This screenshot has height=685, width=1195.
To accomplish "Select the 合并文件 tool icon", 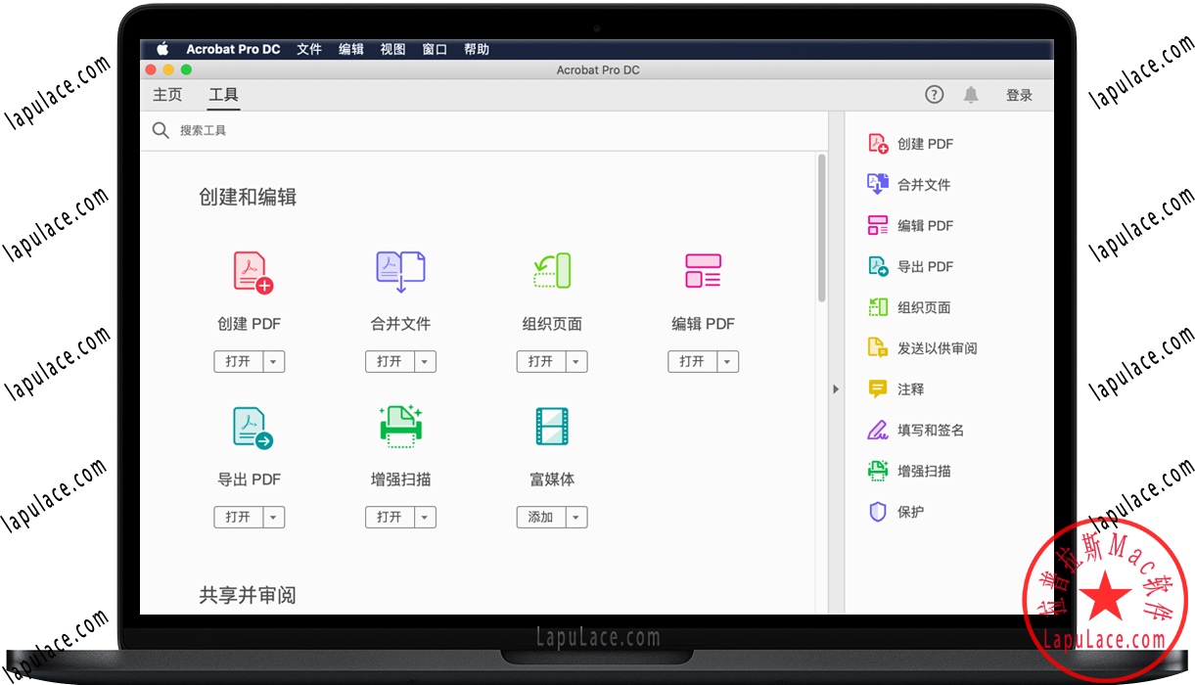I will tap(400, 271).
